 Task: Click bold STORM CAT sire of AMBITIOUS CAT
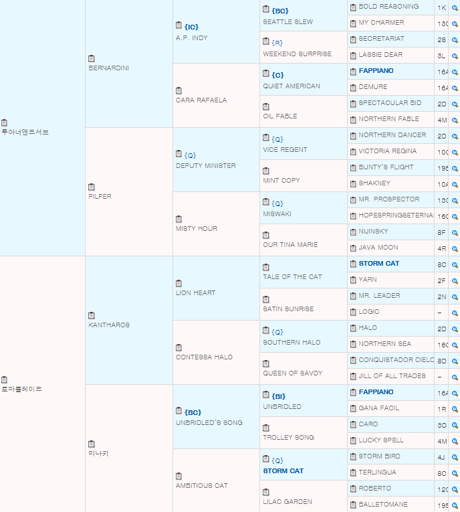click(283, 471)
